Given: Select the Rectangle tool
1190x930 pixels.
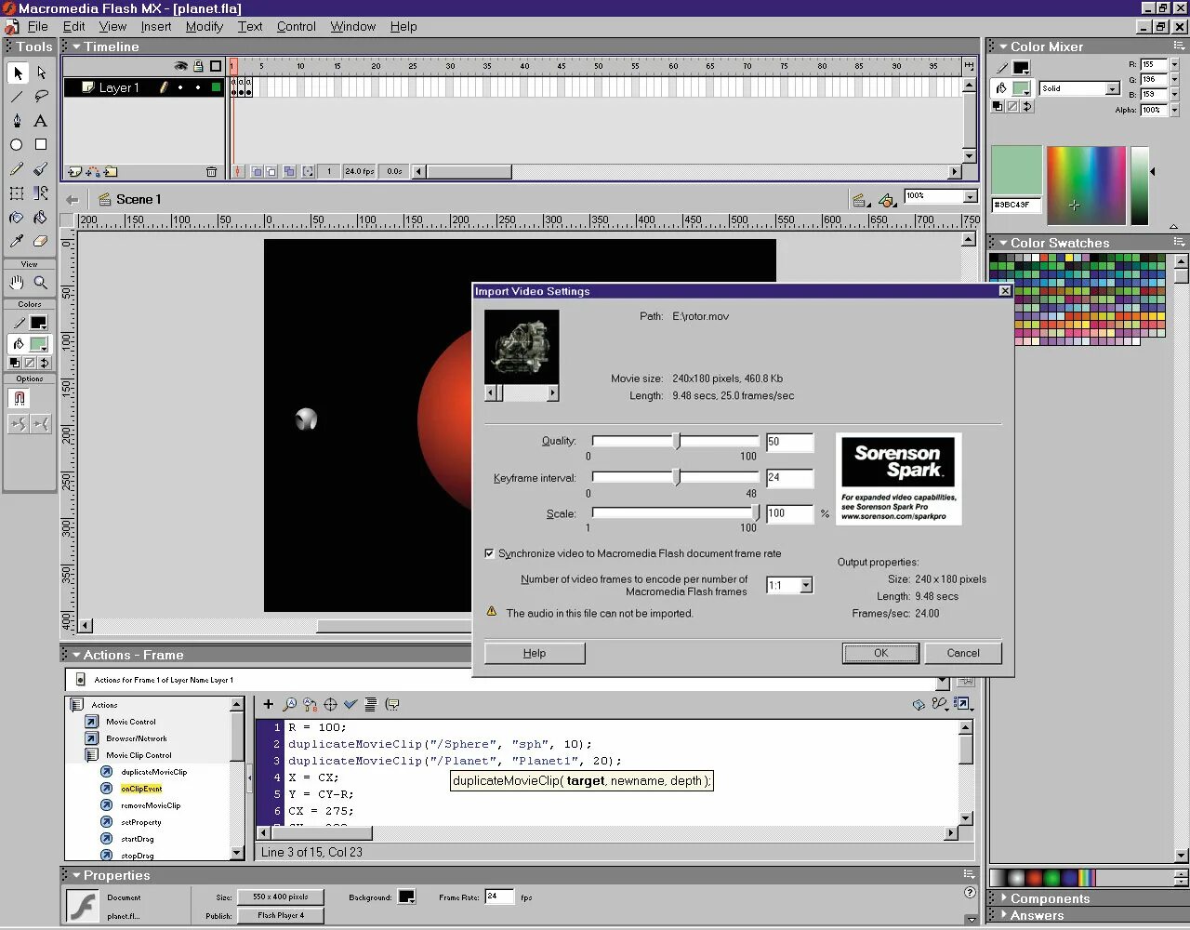Looking at the screenshot, I should point(41,145).
